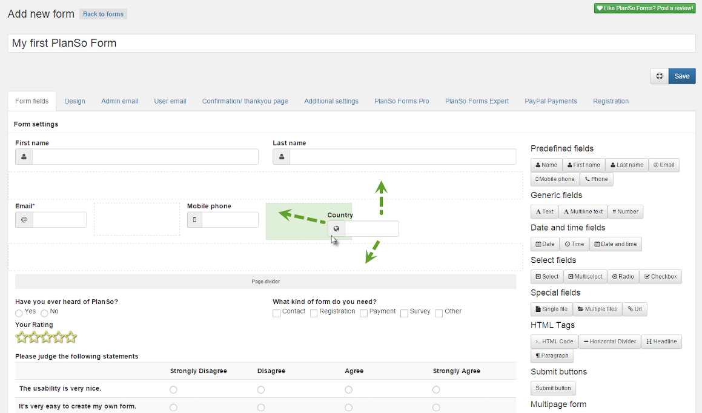Check the Payment form type checkbox
Viewport: 702px width, 413px height.
pos(363,313)
